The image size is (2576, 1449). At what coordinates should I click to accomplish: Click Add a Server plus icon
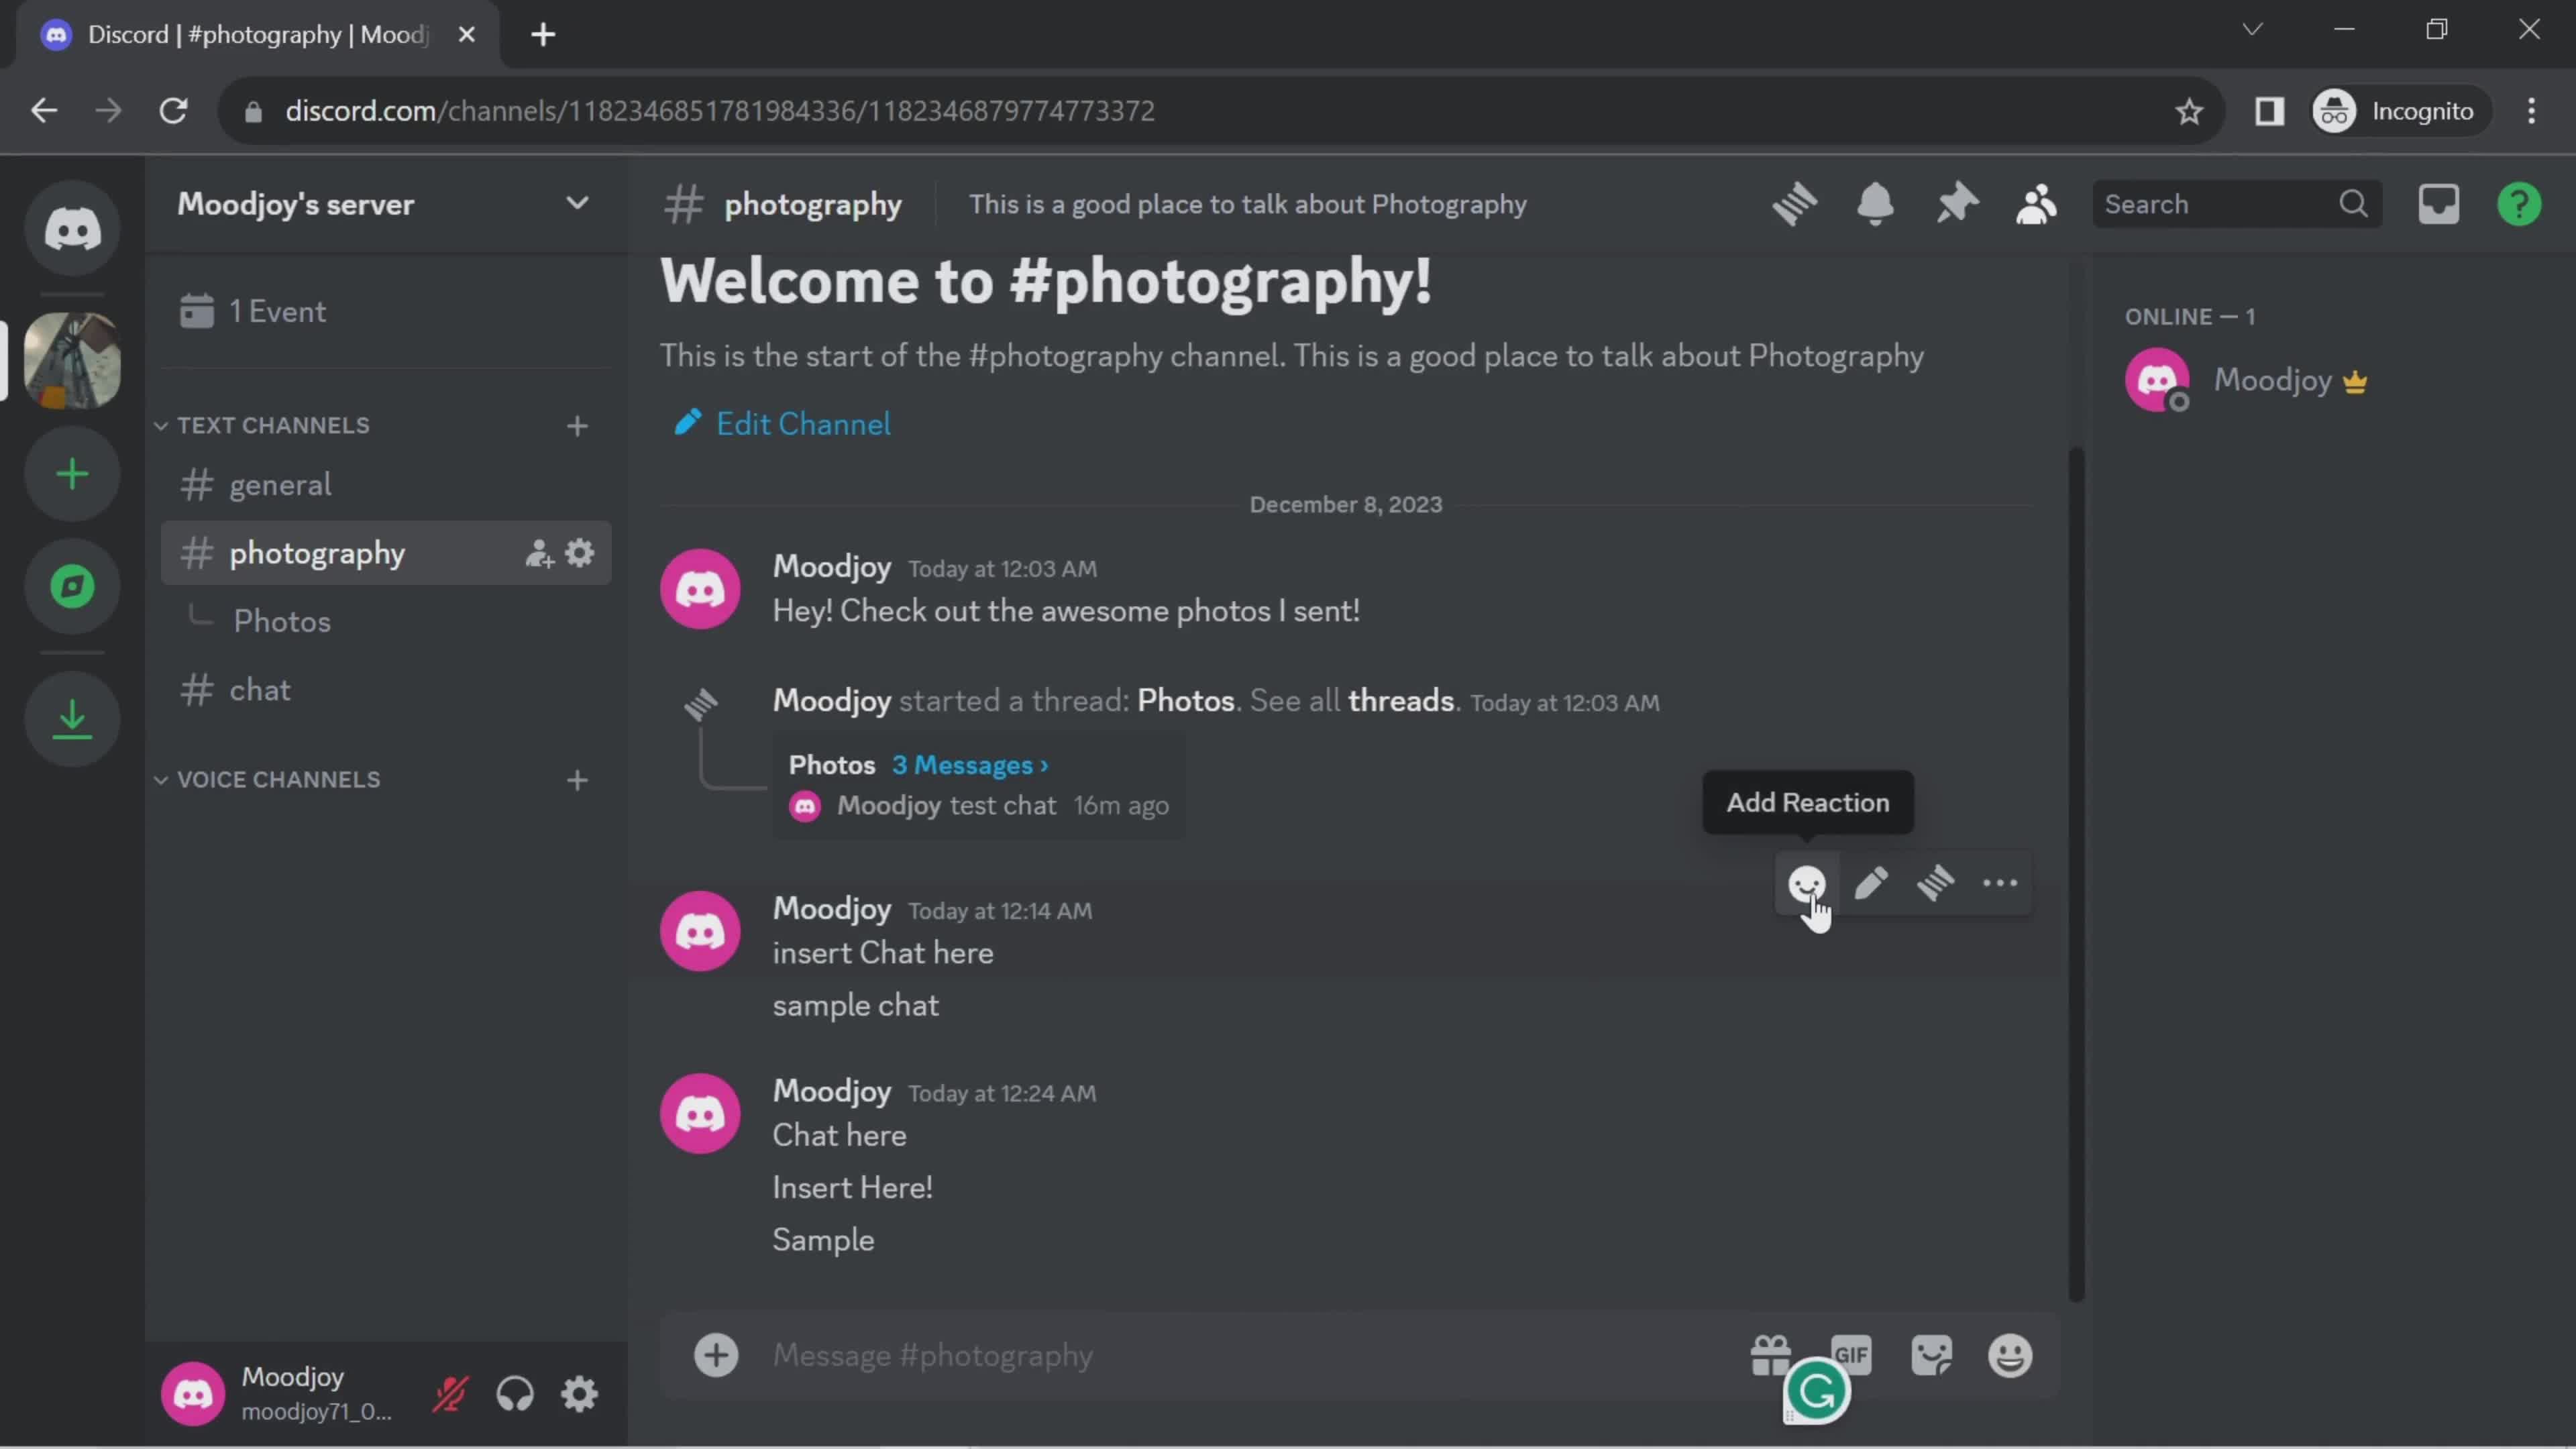pyautogui.click(x=72, y=474)
